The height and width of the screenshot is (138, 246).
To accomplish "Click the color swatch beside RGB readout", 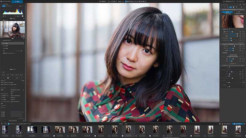I will [x=22, y=16].
